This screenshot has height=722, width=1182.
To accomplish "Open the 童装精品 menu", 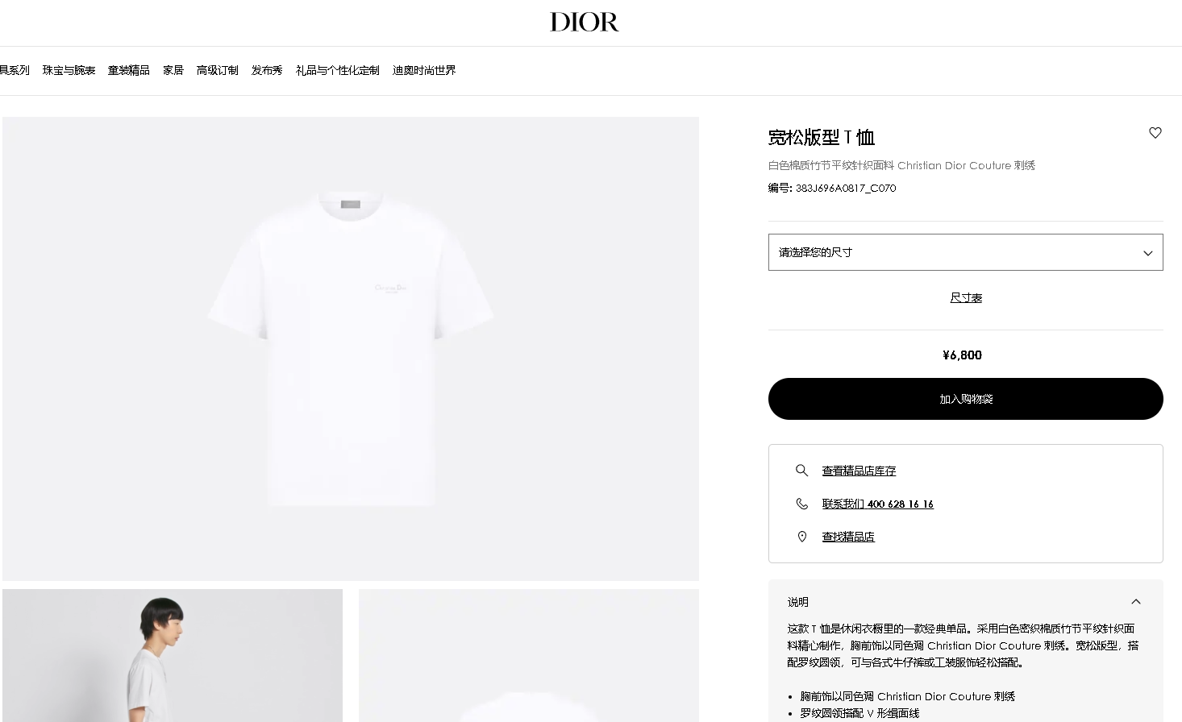I will click(129, 71).
